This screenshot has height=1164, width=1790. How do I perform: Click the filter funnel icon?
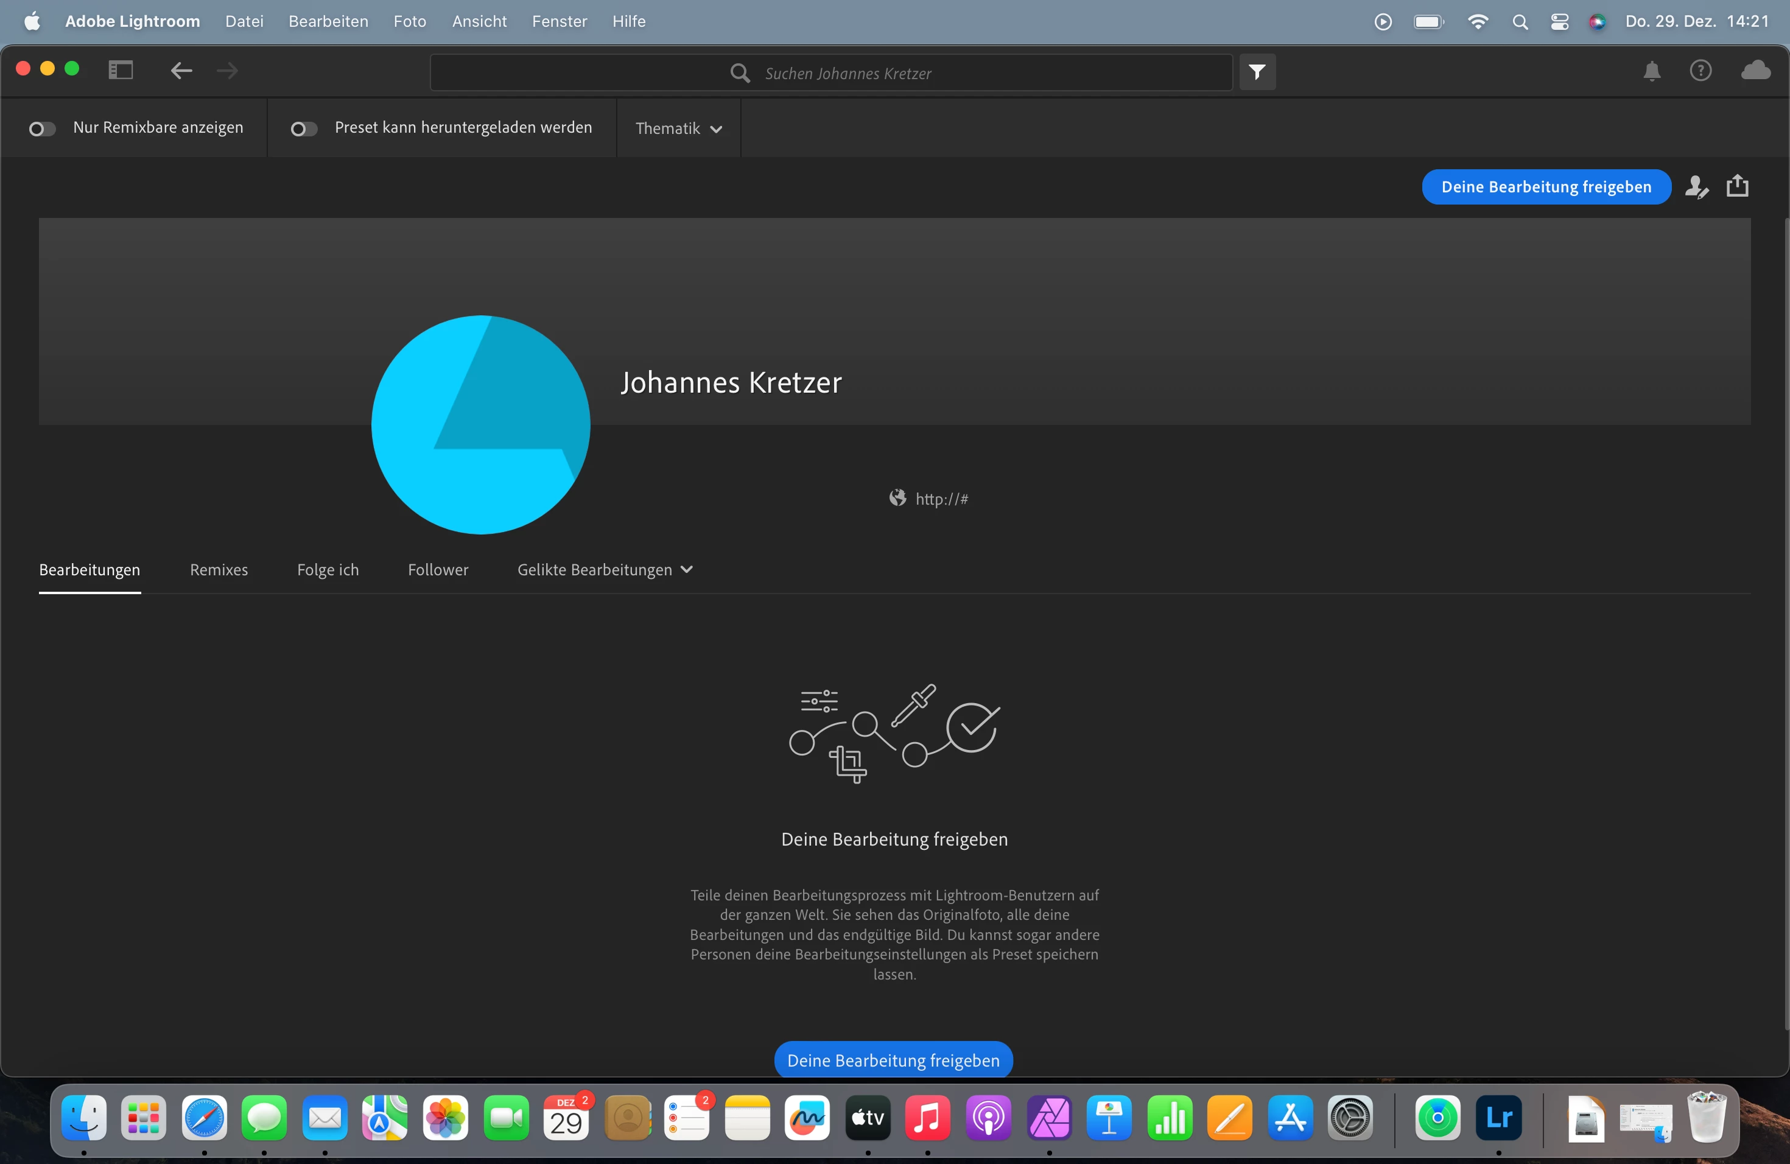1257,72
